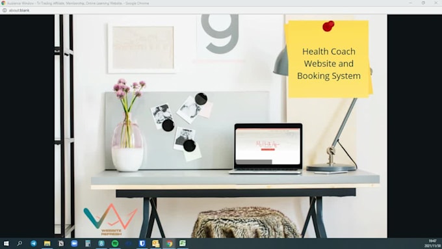The height and width of the screenshot is (249, 442).
Task: Click the laptop screen website preview
Action: point(268,146)
